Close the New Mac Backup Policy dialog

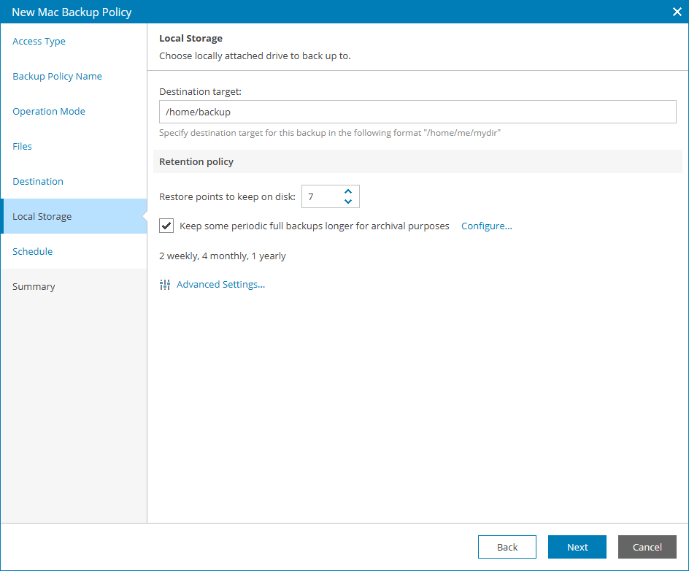point(677,12)
